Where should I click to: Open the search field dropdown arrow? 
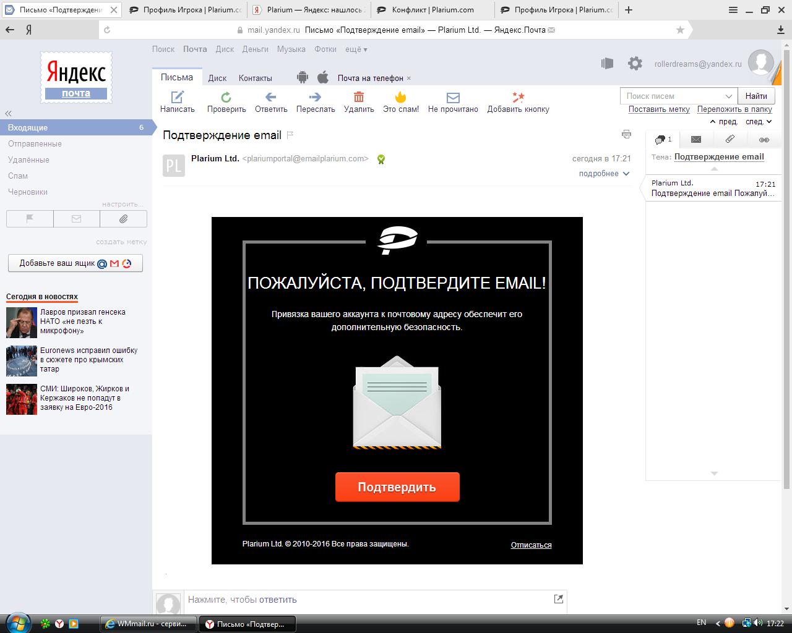click(x=728, y=96)
